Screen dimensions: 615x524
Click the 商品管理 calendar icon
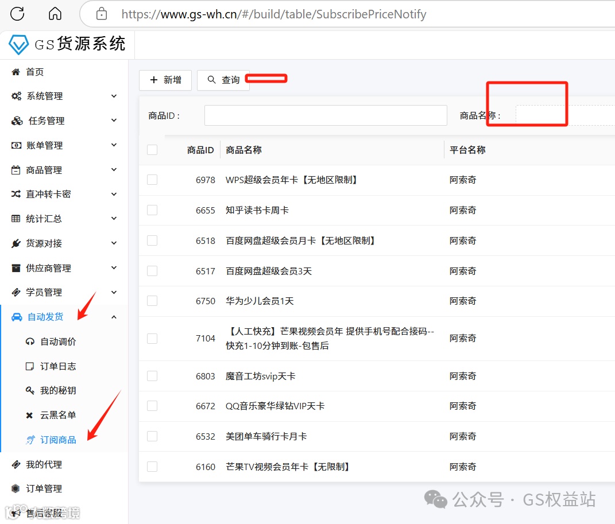pos(16,170)
